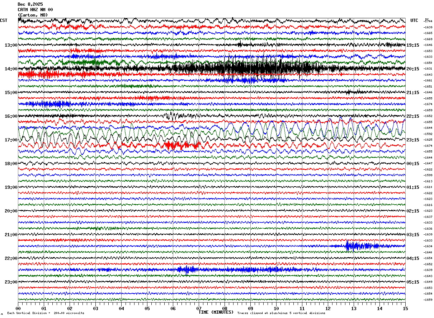Click the red burst on the 17:00 row
The image size is (434, 318).
(x=181, y=145)
